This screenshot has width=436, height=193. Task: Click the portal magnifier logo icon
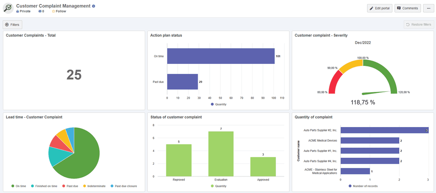tap(8, 8)
